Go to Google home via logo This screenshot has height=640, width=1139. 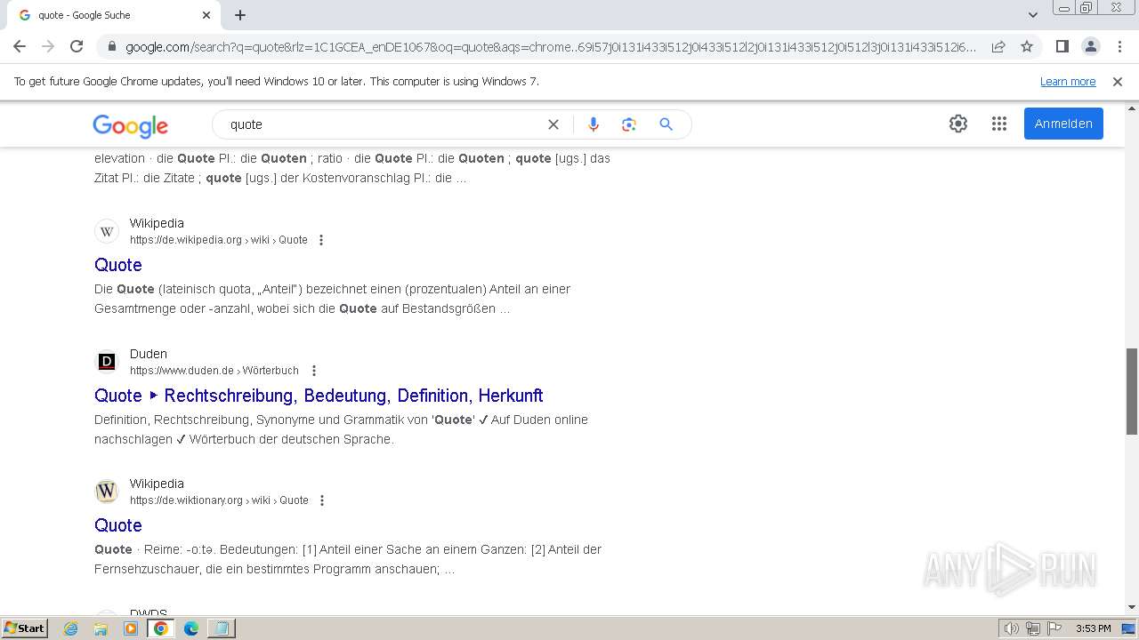130,125
